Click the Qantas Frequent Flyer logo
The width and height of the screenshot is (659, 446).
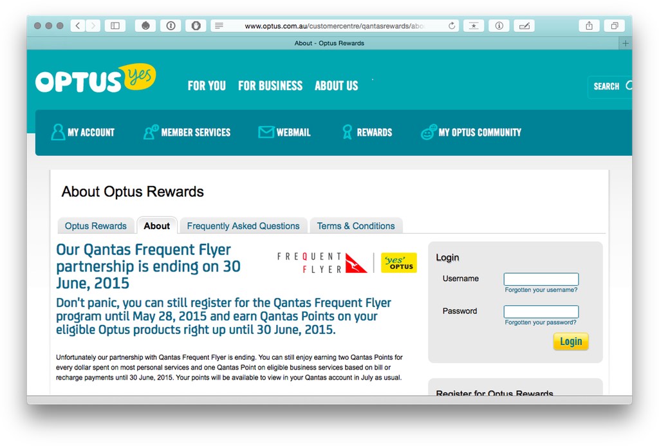pyautogui.click(x=322, y=263)
